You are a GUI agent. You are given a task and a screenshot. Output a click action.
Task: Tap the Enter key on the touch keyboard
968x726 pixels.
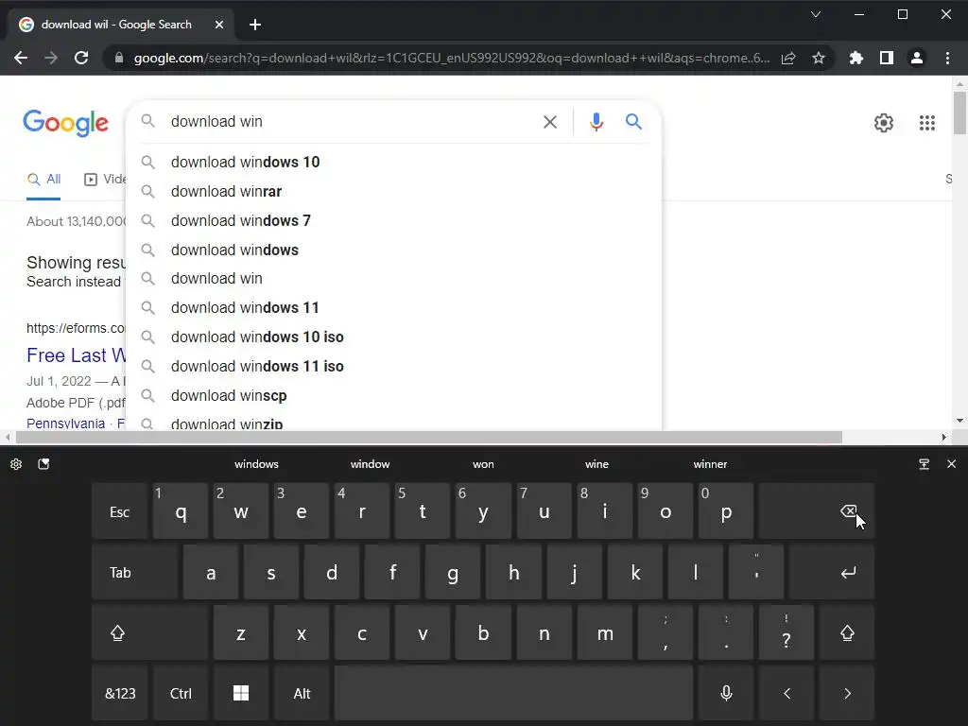[x=832, y=572]
